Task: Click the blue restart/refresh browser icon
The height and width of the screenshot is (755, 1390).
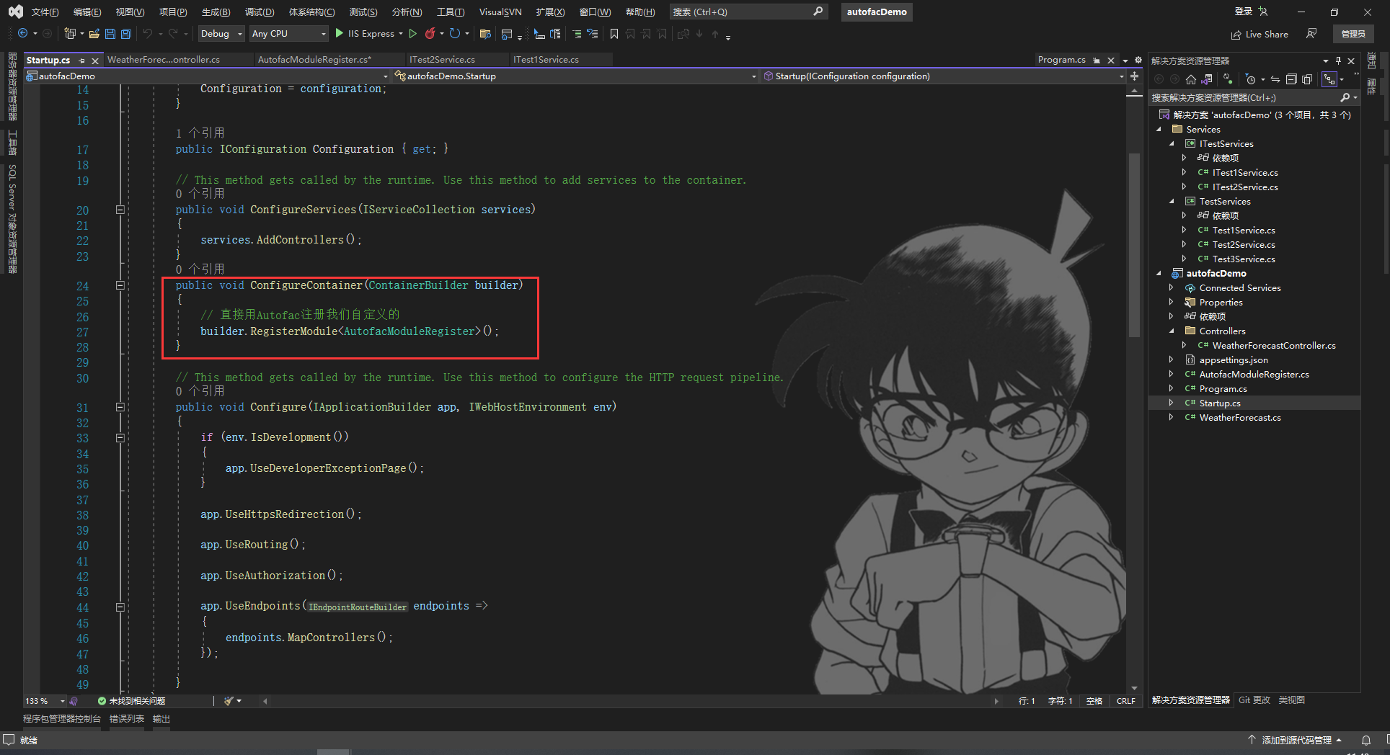Action: coord(454,34)
